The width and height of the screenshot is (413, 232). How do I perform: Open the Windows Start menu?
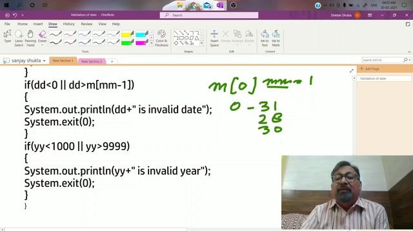[7, 5]
